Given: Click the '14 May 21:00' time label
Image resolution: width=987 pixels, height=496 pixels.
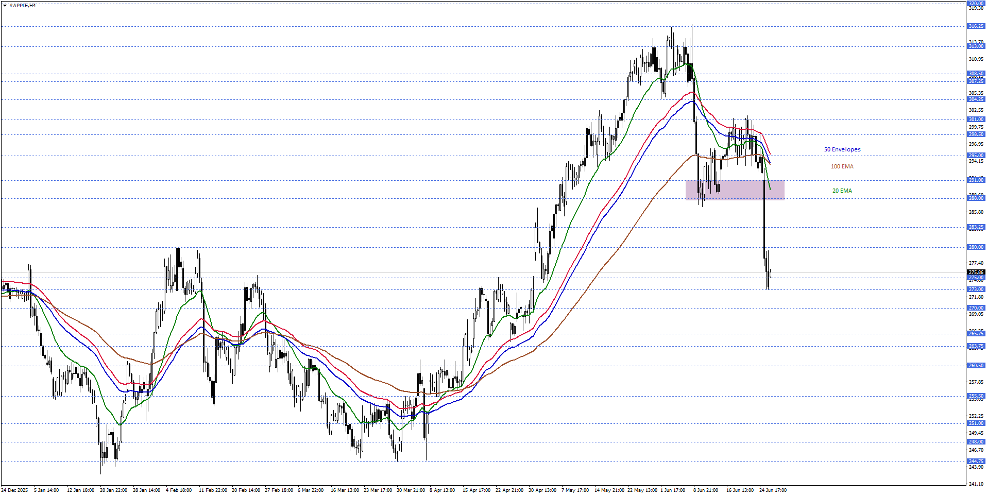Looking at the screenshot, I should point(609,490).
